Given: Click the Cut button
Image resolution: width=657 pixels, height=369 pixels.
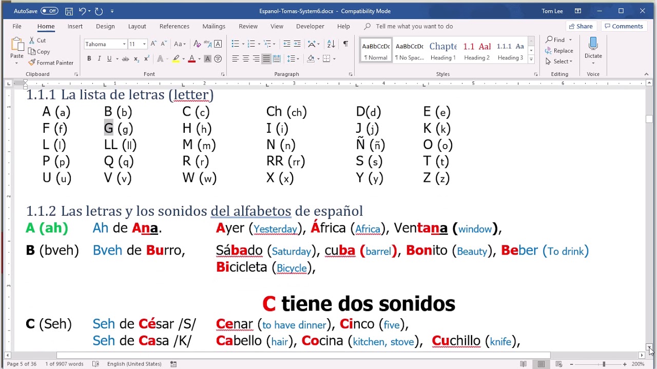Looking at the screenshot, I should tap(37, 40).
